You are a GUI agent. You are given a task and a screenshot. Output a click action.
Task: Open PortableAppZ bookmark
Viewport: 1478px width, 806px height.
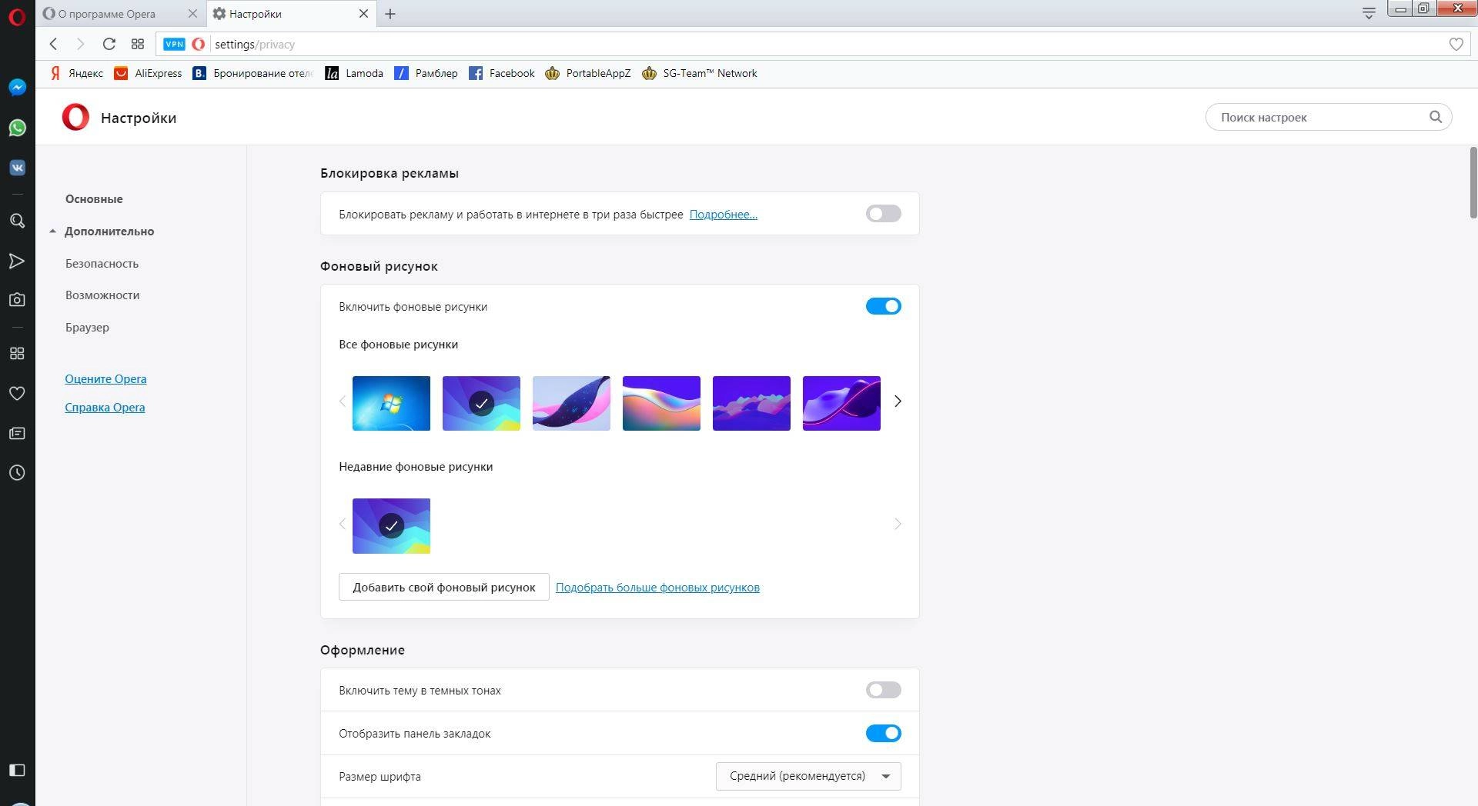[588, 73]
